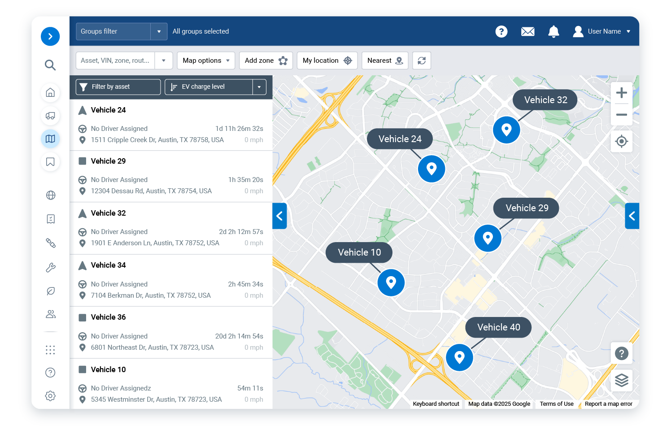Click the map layers icon
The height and width of the screenshot is (434, 671).
click(x=621, y=380)
